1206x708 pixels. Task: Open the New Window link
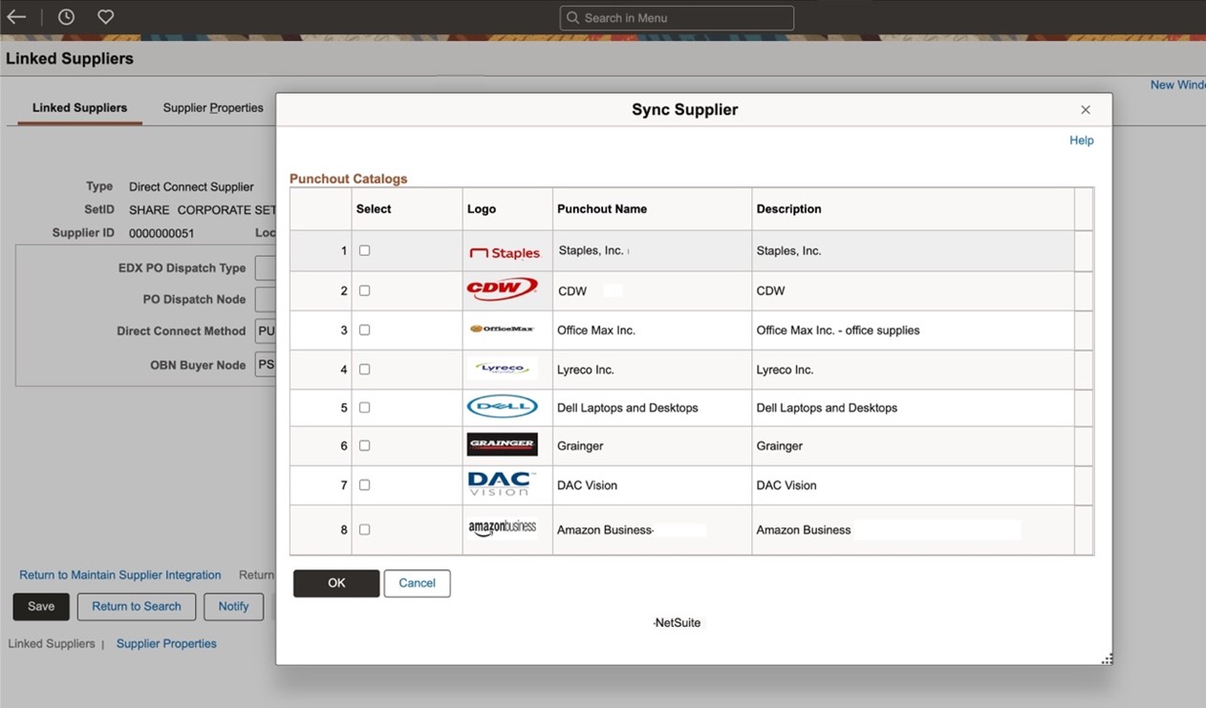tap(1177, 85)
